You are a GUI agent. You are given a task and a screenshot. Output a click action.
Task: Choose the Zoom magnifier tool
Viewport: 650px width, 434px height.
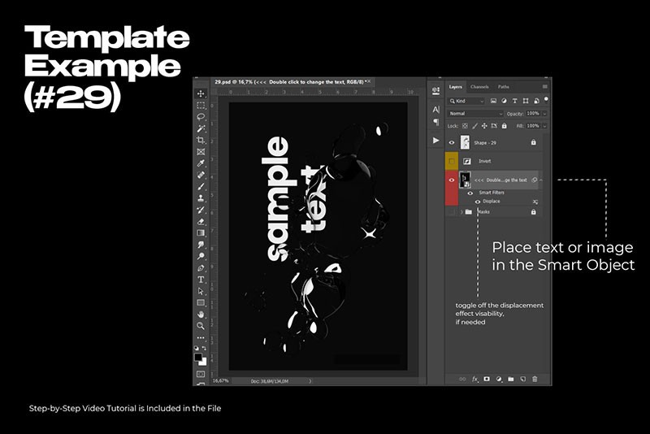(x=201, y=325)
